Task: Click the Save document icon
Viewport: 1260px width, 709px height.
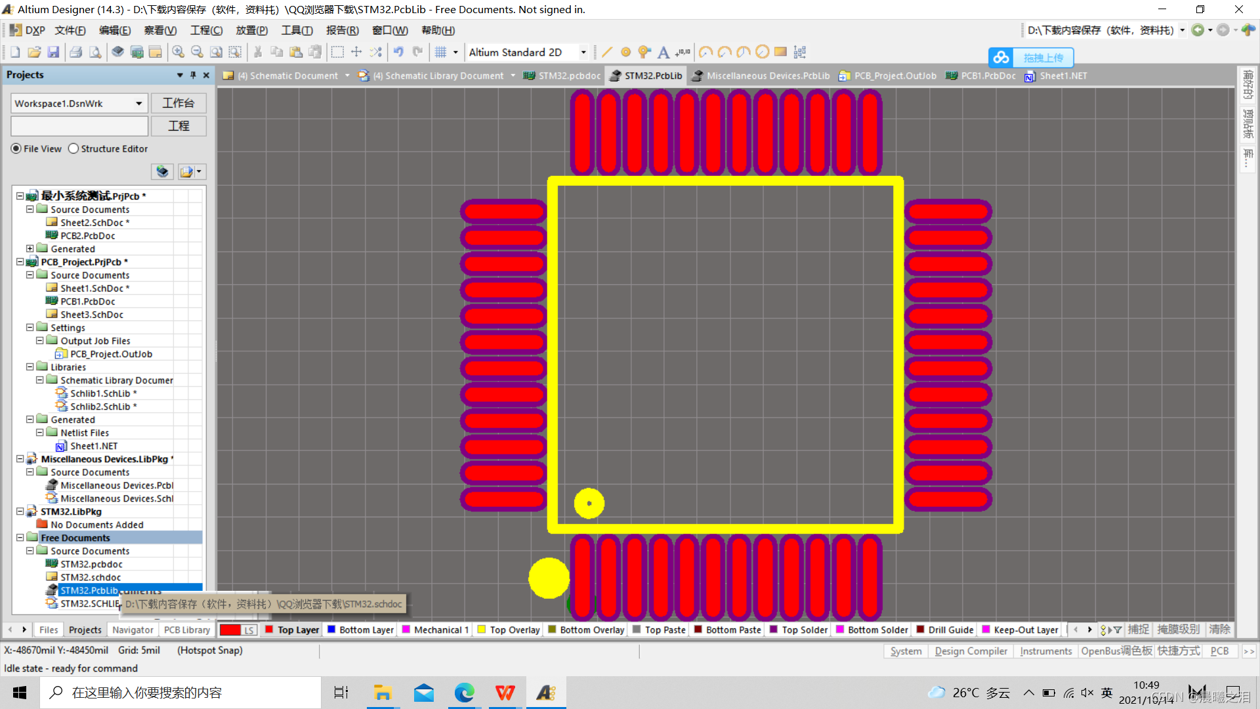Action: (54, 52)
